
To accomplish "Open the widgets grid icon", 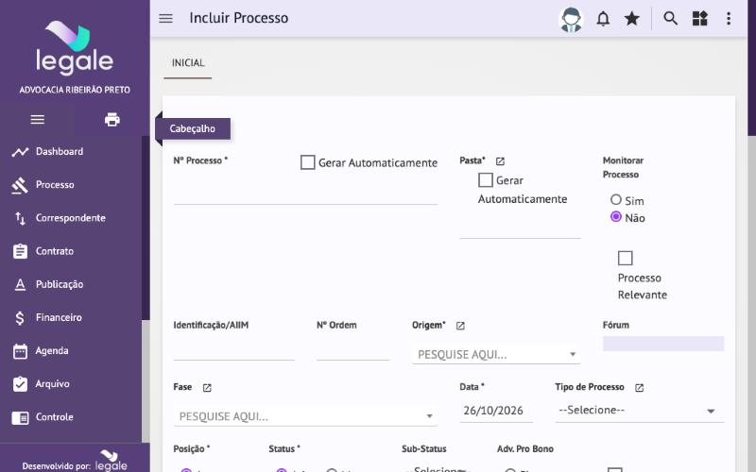I will coord(699,18).
